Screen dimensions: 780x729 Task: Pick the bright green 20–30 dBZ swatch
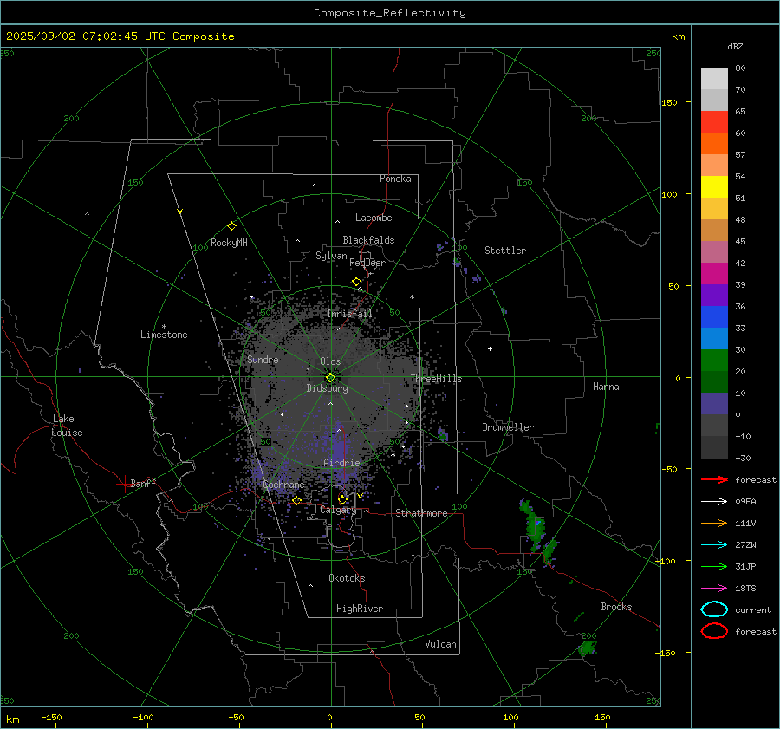(x=714, y=361)
